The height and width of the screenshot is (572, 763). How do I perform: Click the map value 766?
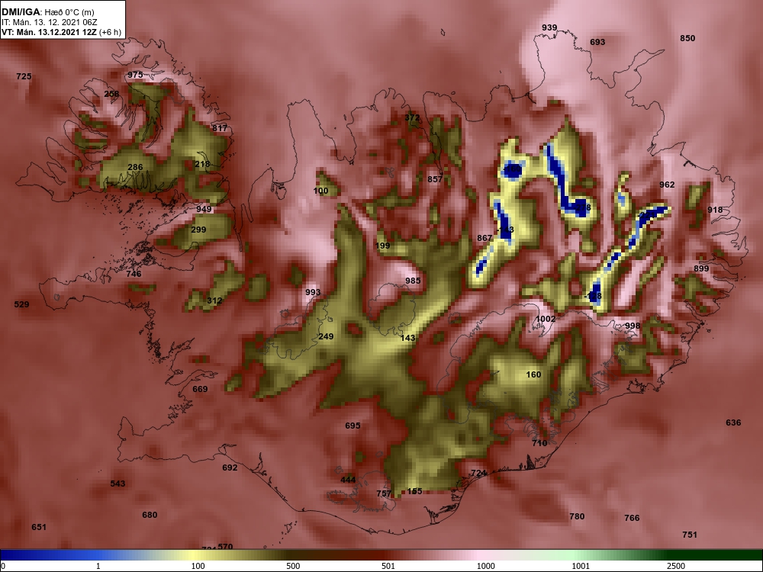[x=632, y=519]
